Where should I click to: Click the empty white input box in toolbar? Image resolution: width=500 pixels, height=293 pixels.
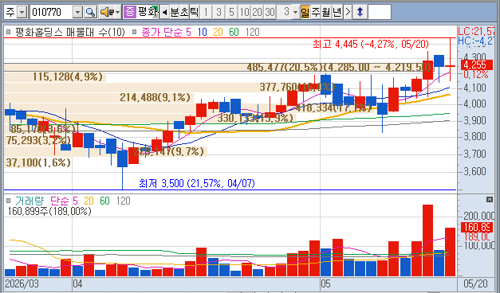[x=380, y=13]
